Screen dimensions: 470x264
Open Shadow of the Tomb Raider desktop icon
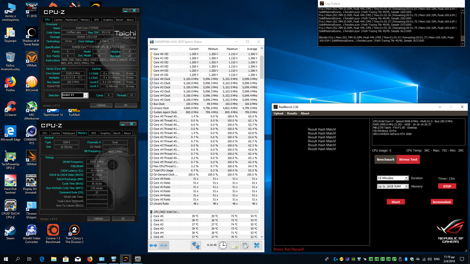tap(31, 36)
